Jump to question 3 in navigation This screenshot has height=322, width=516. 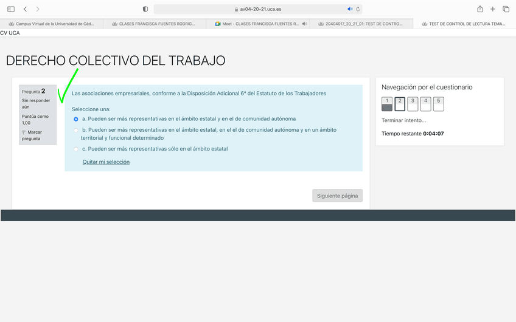point(413,104)
